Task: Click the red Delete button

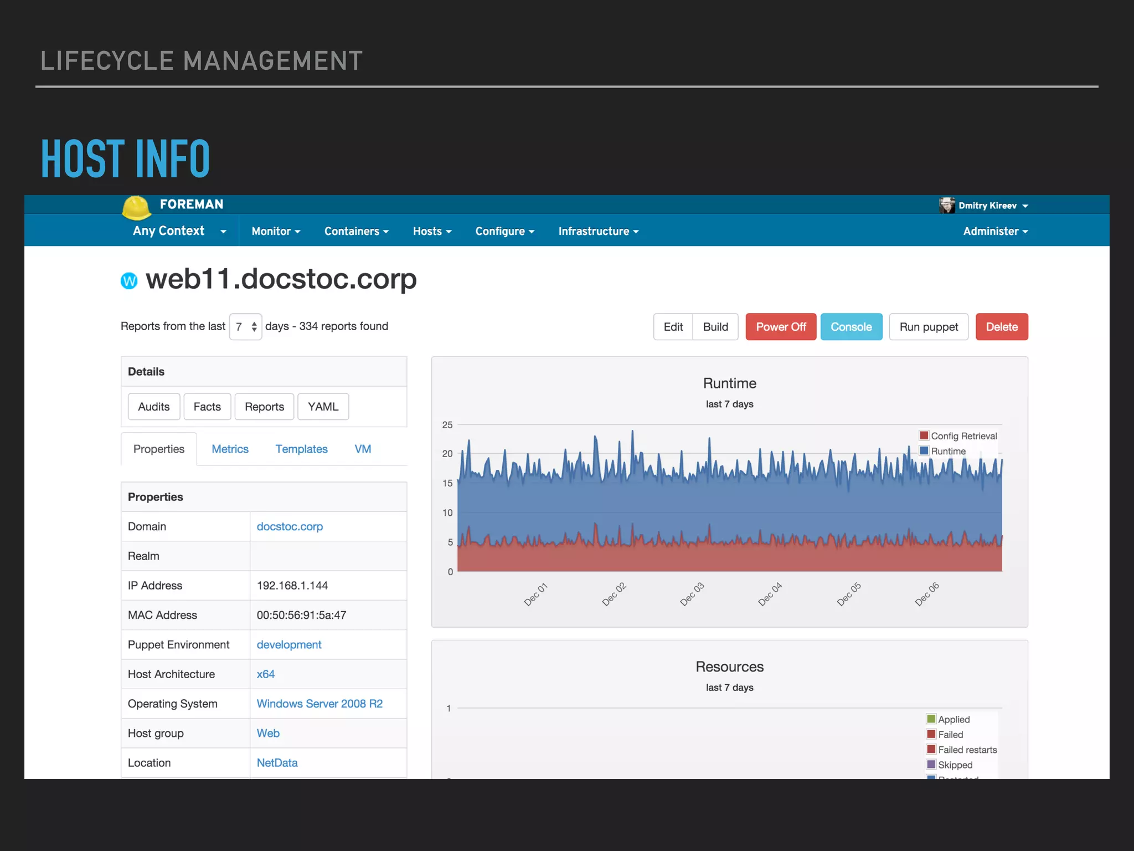Action: tap(1002, 327)
